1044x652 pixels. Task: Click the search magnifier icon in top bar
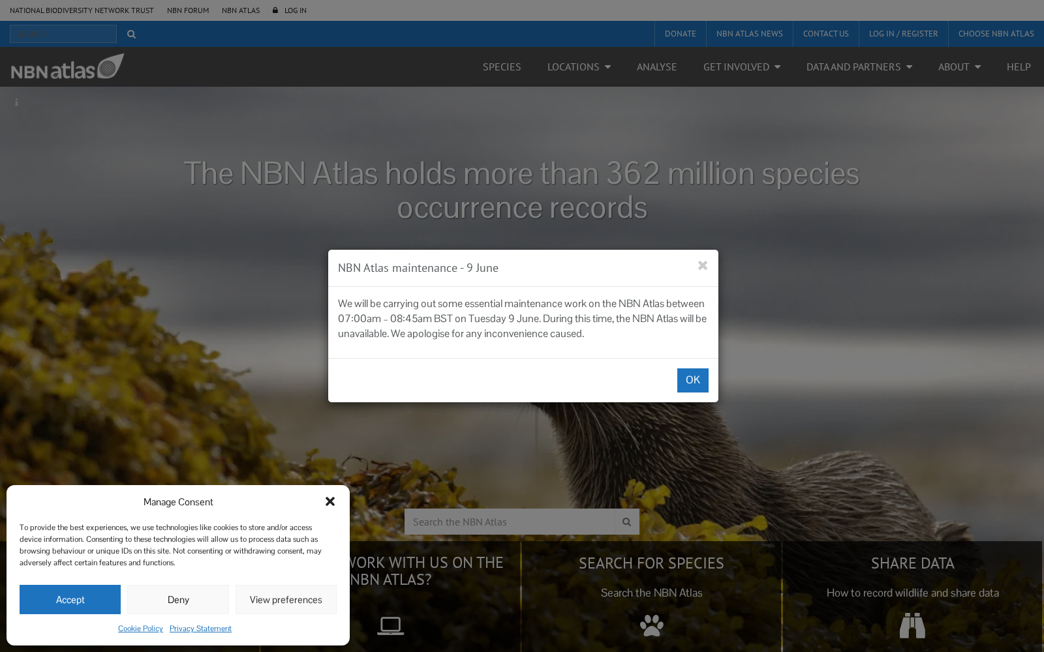click(x=131, y=34)
